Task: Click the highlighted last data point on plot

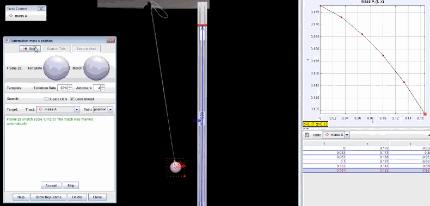Action: pyautogui.click(x=425, y=114)
